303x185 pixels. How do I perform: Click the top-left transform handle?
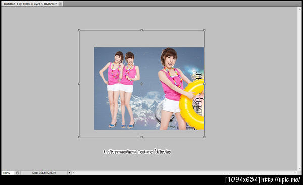click(x=79, y=30)
